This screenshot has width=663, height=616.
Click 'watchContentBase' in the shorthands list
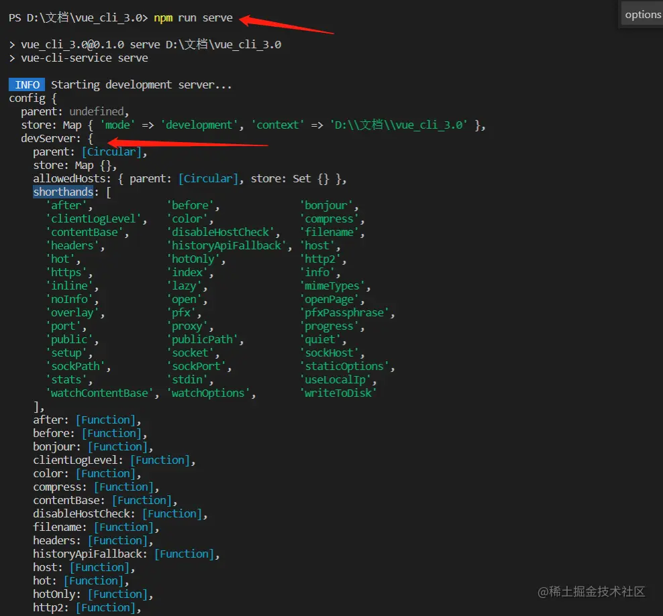[x=99, y=393]
